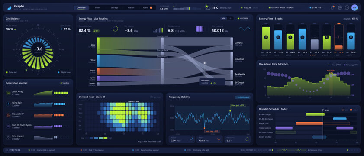Click the Nadir dip icon
This screenshot has height=156, width=364.
219,139
